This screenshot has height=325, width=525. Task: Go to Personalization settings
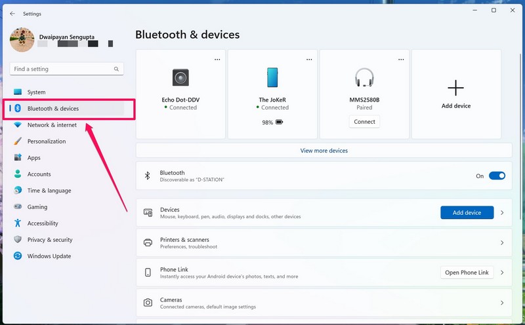click(x=66, y=141)
